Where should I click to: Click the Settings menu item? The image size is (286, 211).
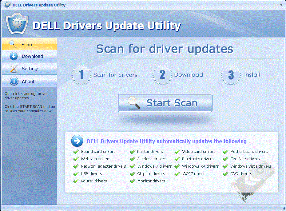coord(30,69)
